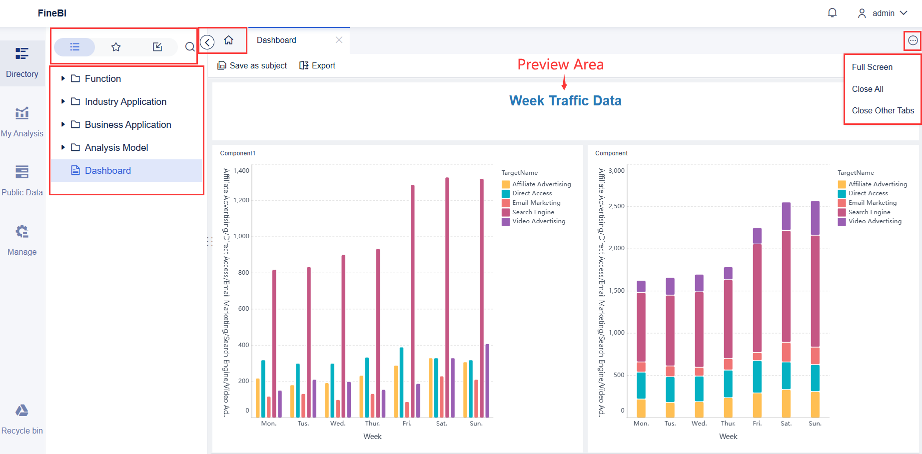Image resolution: width=922 pixels, height=454 pixels.
Task: Choose Close Other Tabs
Action: click(883, 110)
